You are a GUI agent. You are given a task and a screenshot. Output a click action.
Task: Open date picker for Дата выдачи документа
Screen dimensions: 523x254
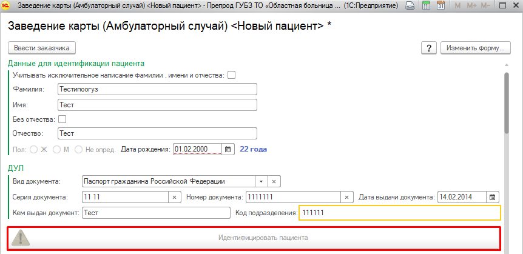pos(493,197)
